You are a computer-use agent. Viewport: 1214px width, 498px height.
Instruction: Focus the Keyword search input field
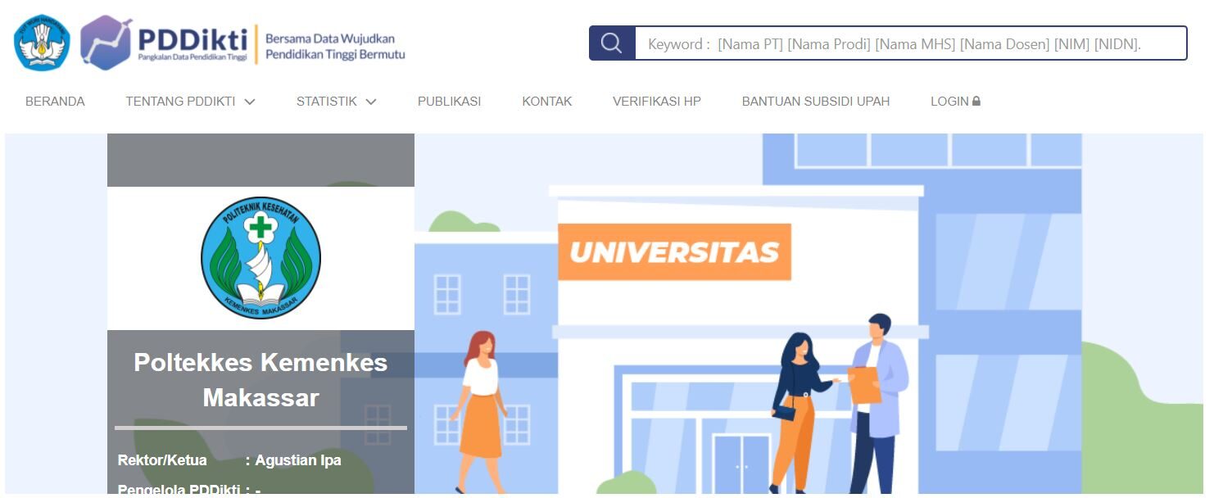(911, 43)
